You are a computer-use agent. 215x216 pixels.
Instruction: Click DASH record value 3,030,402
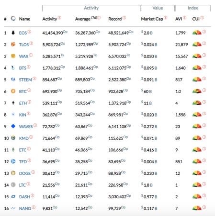click(x=117, y=197)
